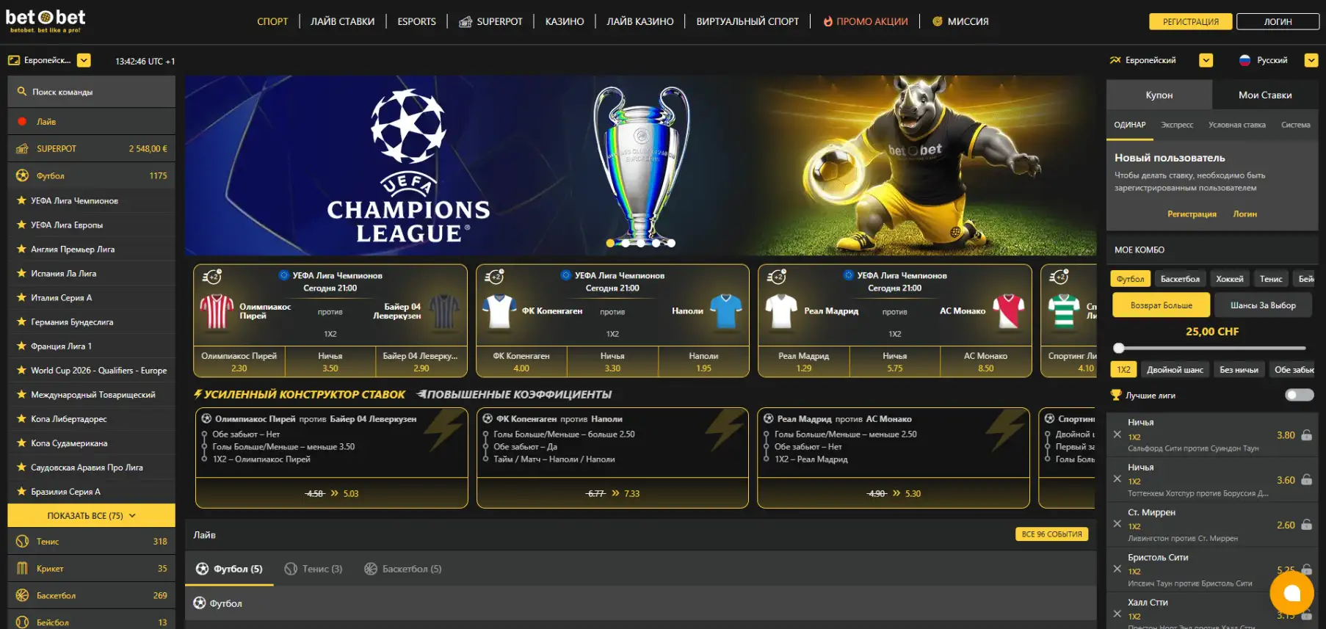The width and height of the screenshot is (1326, 629).
Task: Click the 25,00 CHF stake slider handle
Action: pos(1118,348)
